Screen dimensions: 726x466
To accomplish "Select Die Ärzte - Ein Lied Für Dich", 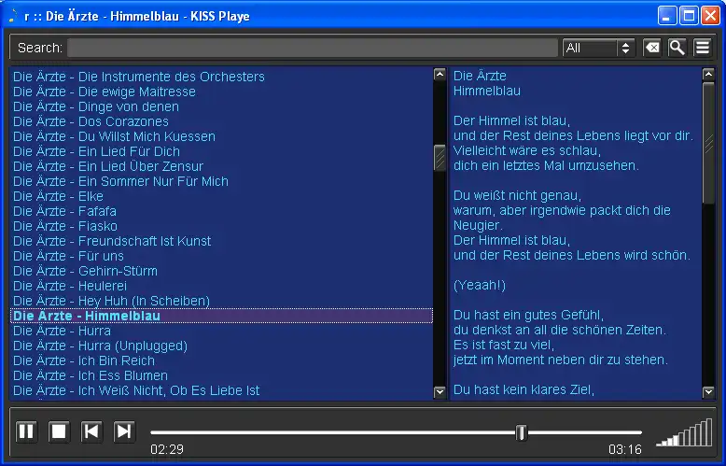I will [x=221, y=151].
